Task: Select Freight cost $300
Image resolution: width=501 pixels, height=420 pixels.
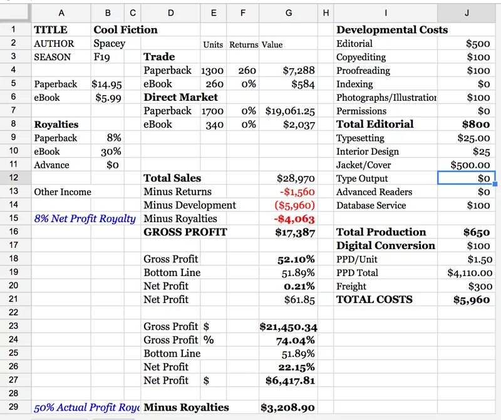Action: [x=466, y=286]
